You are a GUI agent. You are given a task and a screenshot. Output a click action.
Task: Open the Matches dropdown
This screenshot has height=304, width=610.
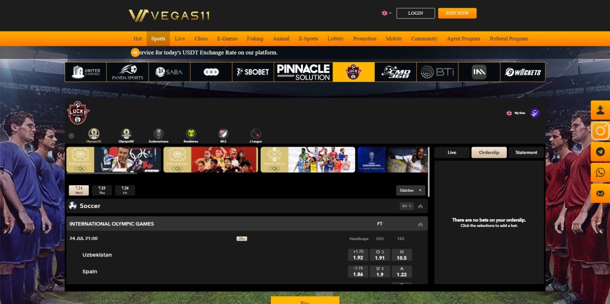point(411,190)
